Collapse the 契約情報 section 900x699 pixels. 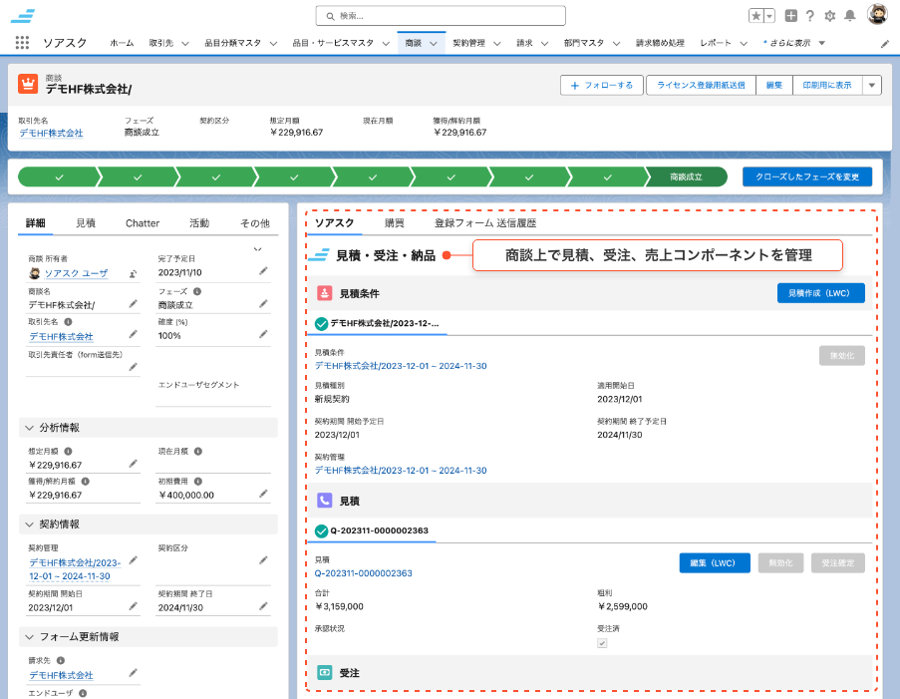click(29, 524)
